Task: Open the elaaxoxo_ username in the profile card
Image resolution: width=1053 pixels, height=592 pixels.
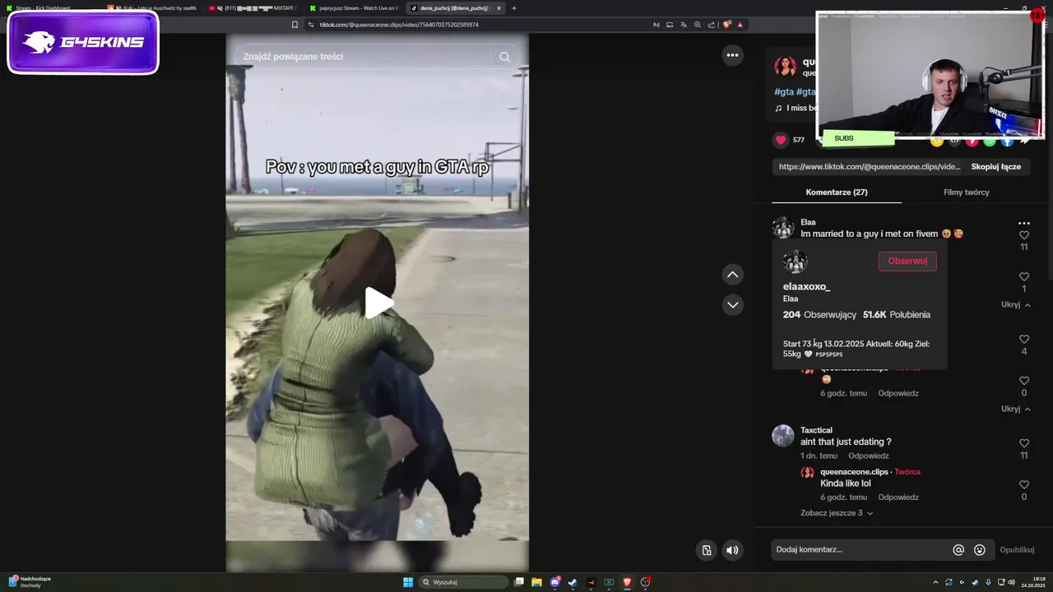Action: pos(806,287)
